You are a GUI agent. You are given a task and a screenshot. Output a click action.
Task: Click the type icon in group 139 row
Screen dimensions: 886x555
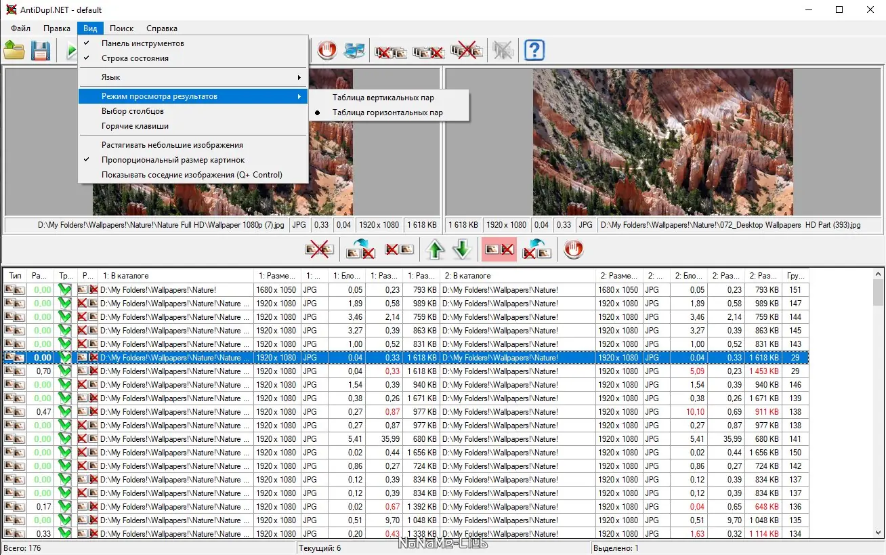click(x=15, y=398)
